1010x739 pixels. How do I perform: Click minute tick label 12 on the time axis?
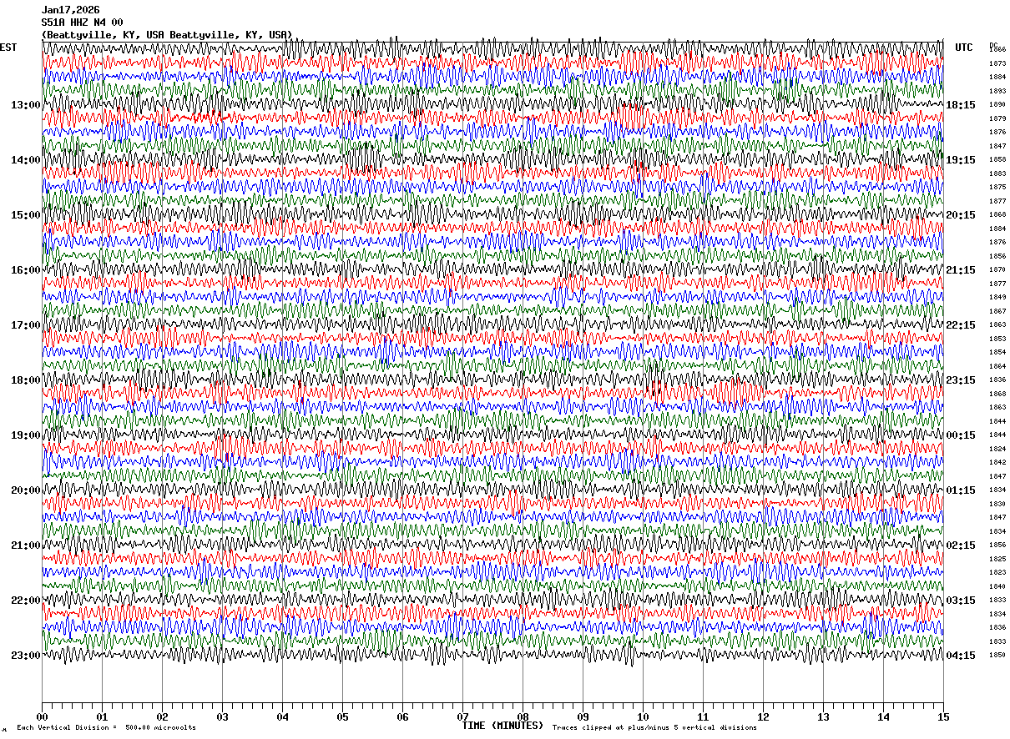click(x=763, y=716)
